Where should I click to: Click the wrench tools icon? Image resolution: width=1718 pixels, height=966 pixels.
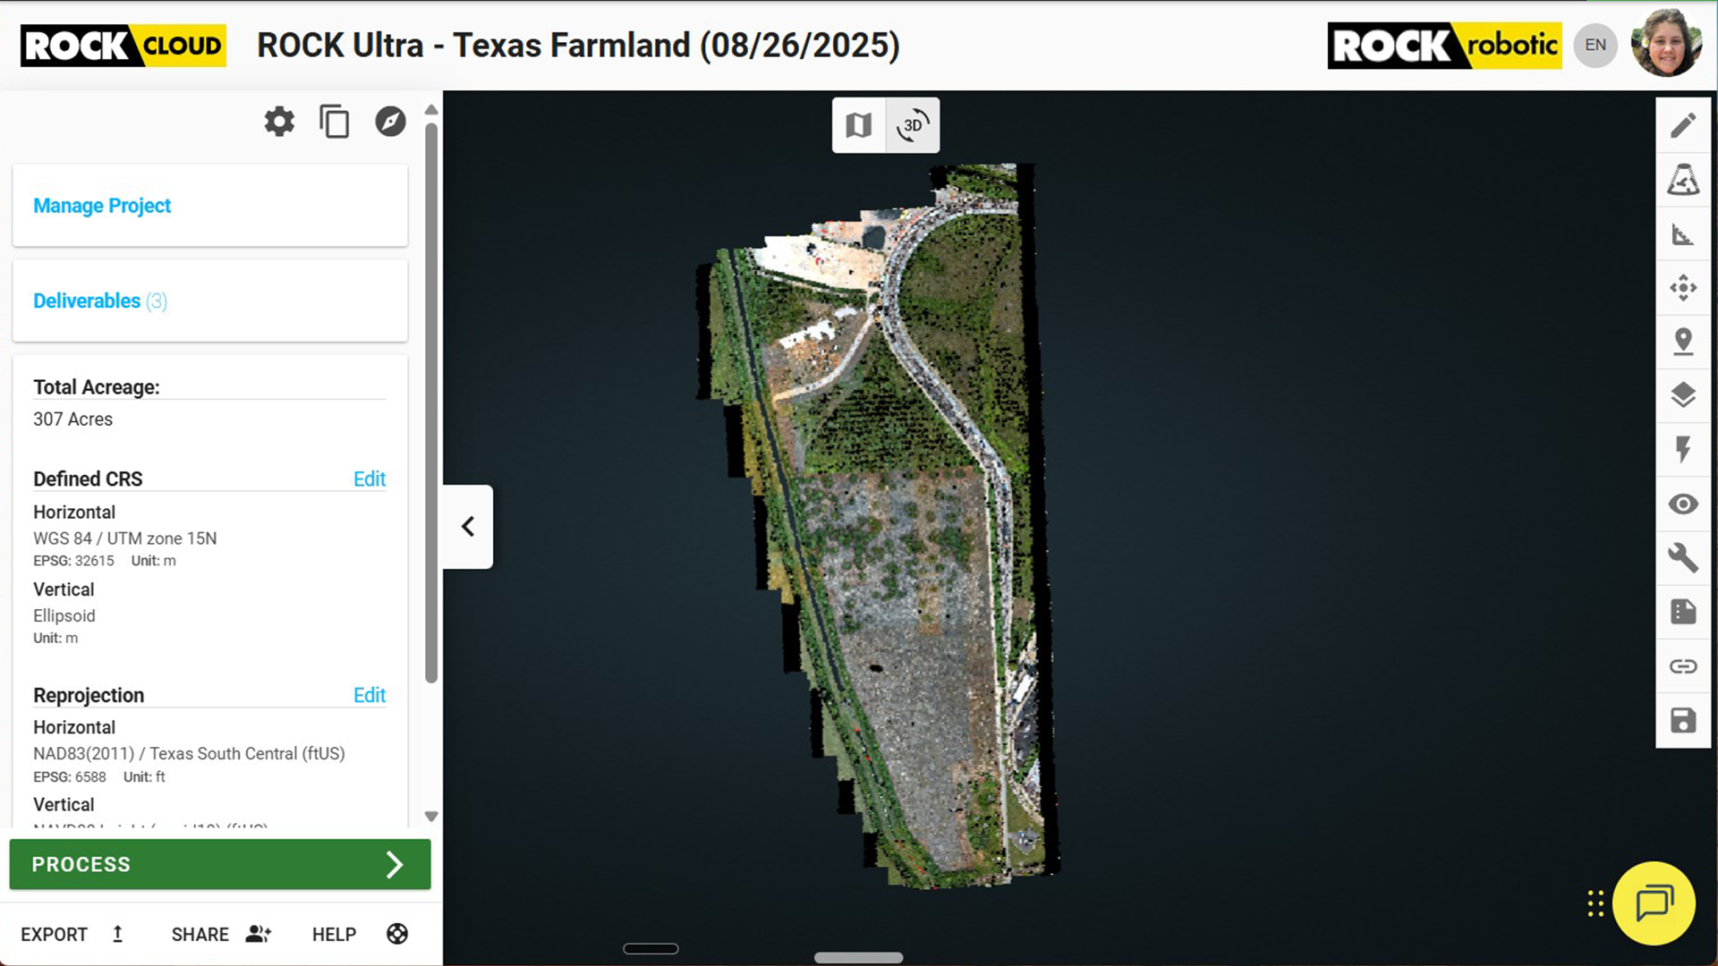tap(1682, 558)
